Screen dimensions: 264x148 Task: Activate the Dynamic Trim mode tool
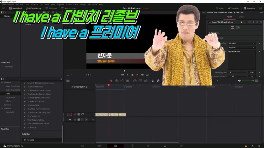pyautogui.click(x=122, y=81)
